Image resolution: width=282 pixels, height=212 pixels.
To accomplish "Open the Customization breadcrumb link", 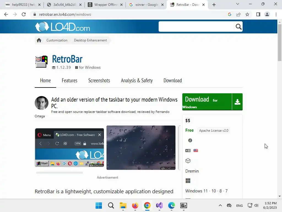I will 57,40.
